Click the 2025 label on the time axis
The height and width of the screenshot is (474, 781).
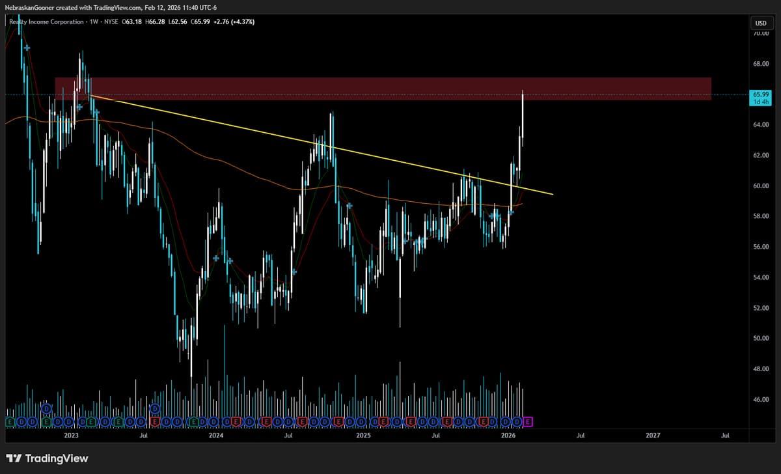(x=363, y=435)
